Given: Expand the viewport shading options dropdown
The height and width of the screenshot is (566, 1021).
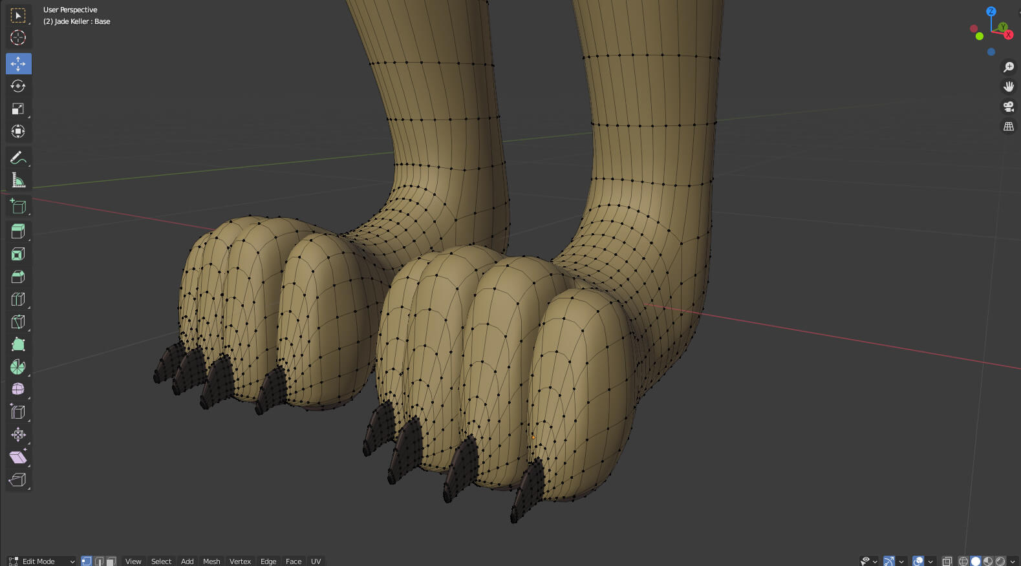Looking at the screenshot, I should coord(1013,561).
